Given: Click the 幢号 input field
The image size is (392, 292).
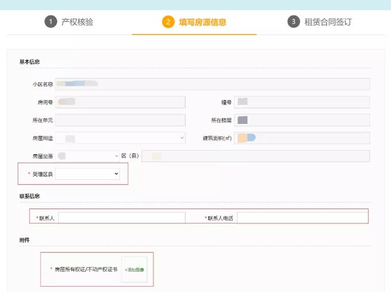Looking at the screenshot, I should pos(302,102).
